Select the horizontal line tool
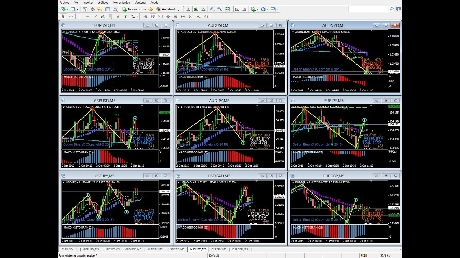This screenshot has height=258, width=460. [x=88, y=16]
